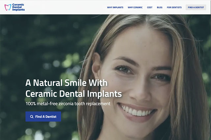This screenshot has width=211, height=140.
Task: Open the Why Implants menu item
Action: pyautogui.click(x=115, y=7)
